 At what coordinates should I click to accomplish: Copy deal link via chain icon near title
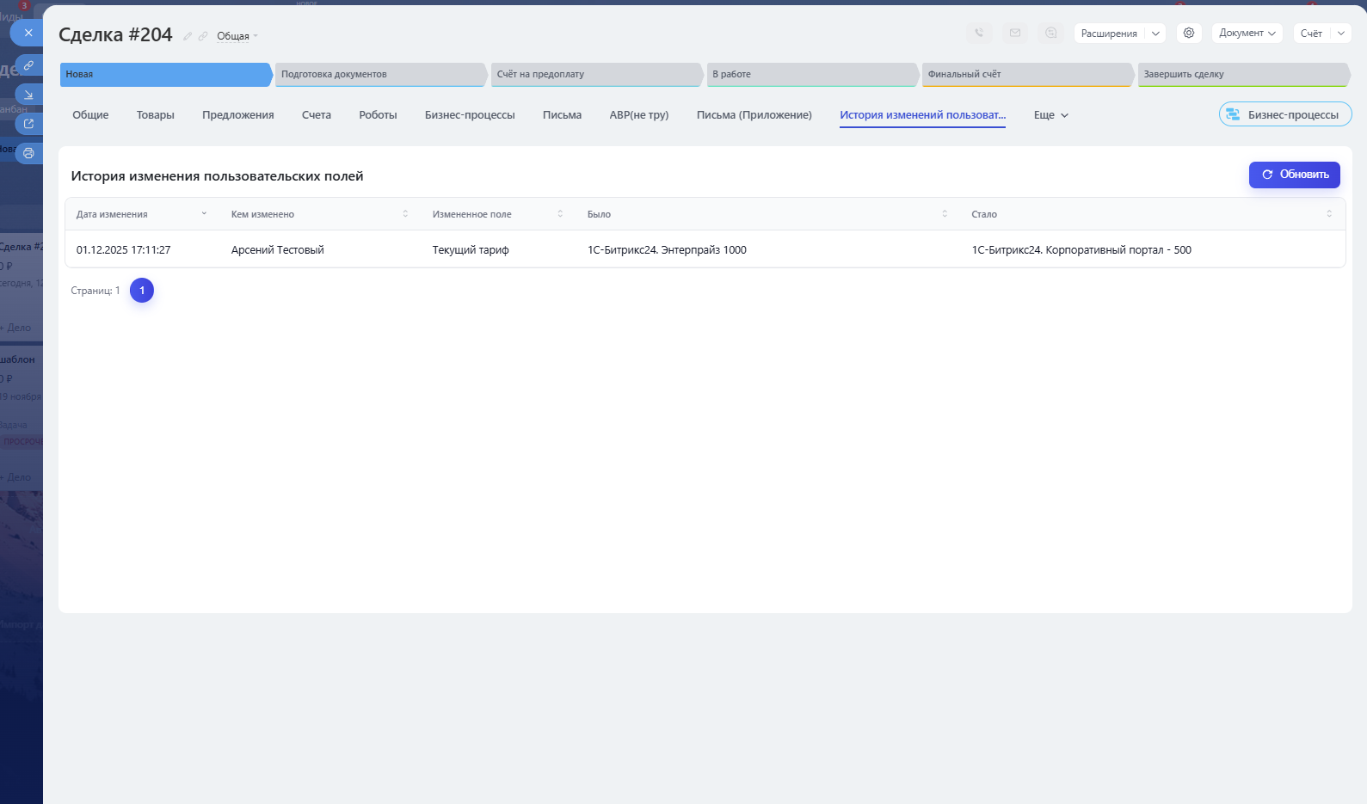pyautogui.click(x=203, y=36)
